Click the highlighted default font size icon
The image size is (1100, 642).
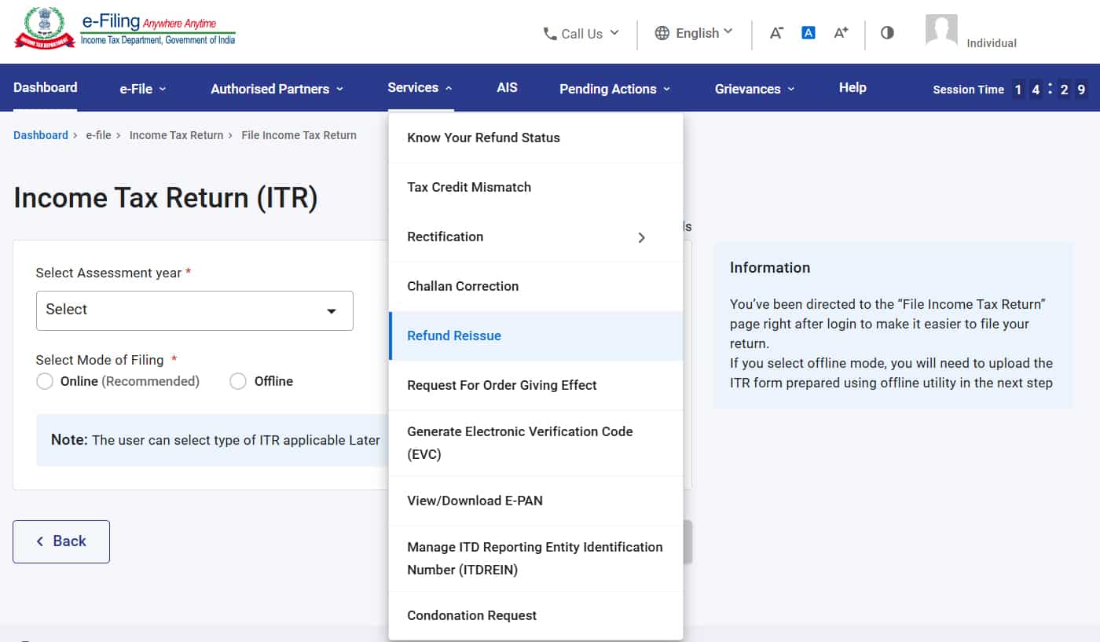tap(808, 32)
